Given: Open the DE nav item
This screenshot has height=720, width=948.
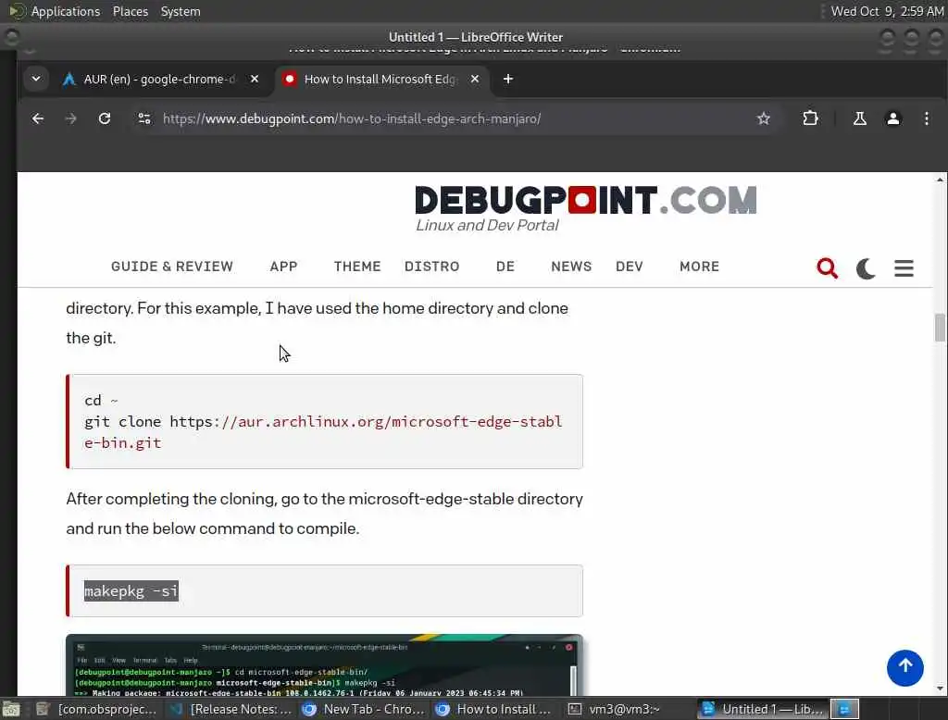Looking at the screenshot, I should 505,267.
